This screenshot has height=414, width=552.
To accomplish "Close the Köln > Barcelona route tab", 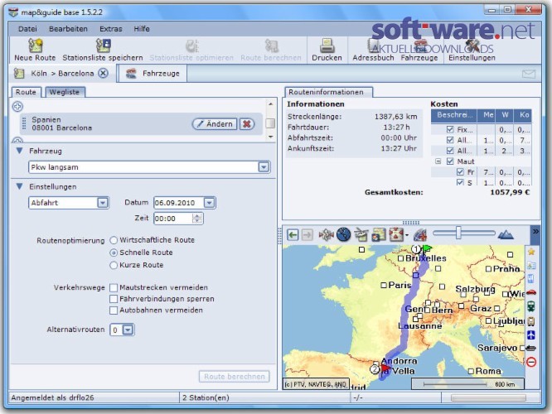I will pos(103,73).
